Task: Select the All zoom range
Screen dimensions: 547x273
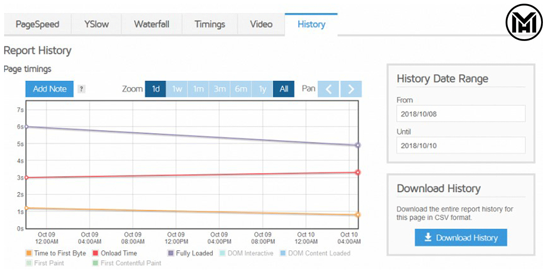Action: (x=284, y=89)
